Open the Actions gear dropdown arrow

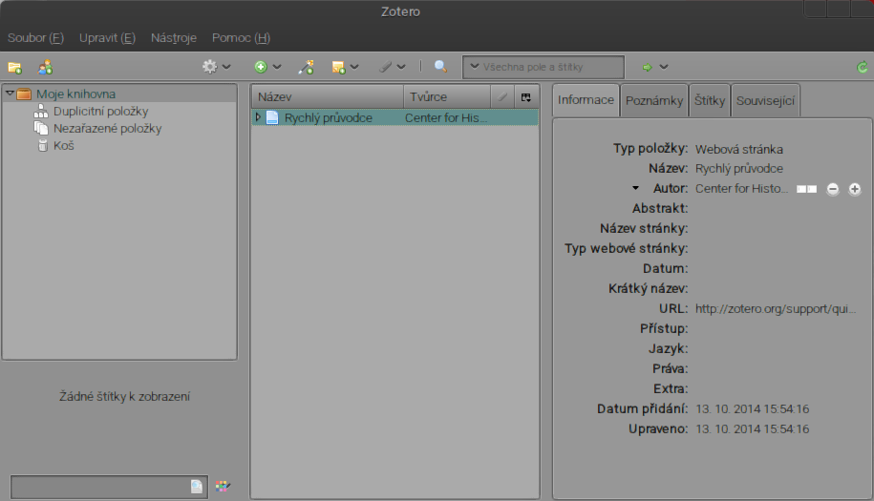pos(226,67)
